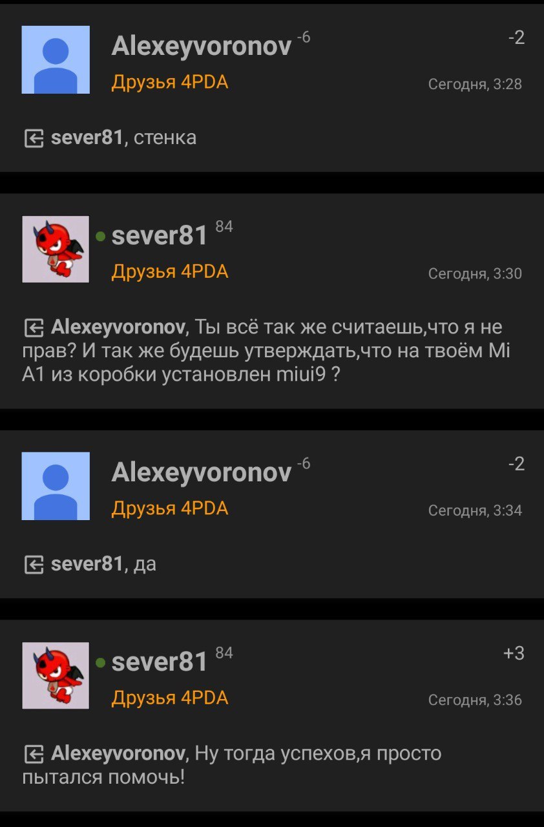
Task: Click the -2 post rating at 3:28
Action: [516, 38]
